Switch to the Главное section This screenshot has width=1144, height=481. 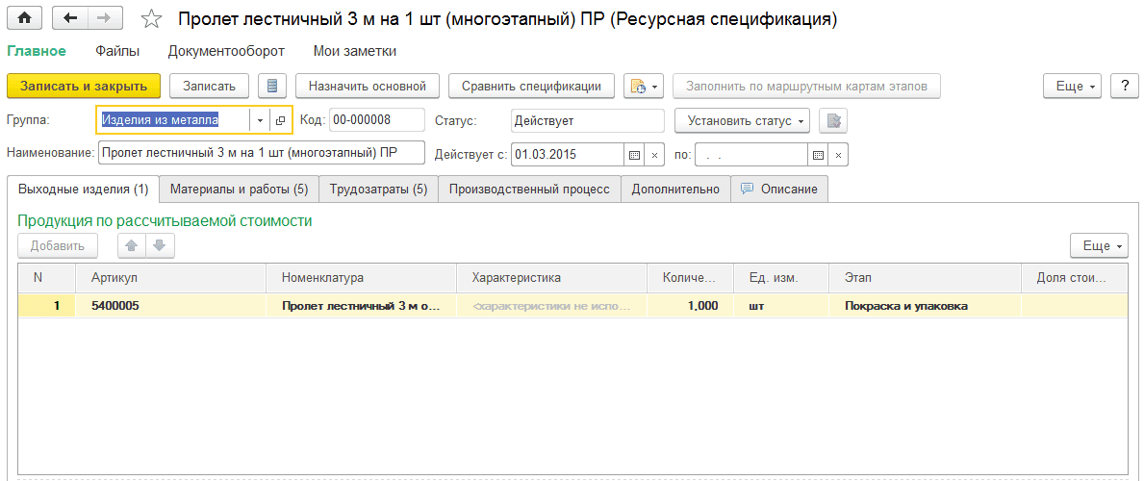[37, 51]
